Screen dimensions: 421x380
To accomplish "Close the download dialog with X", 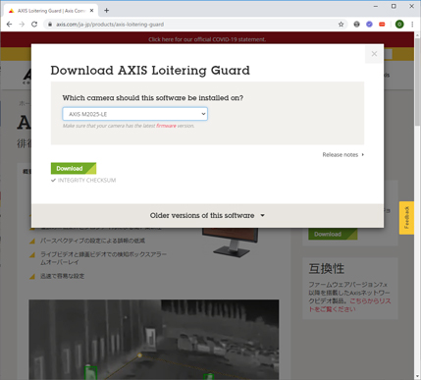I will point(374,54).
